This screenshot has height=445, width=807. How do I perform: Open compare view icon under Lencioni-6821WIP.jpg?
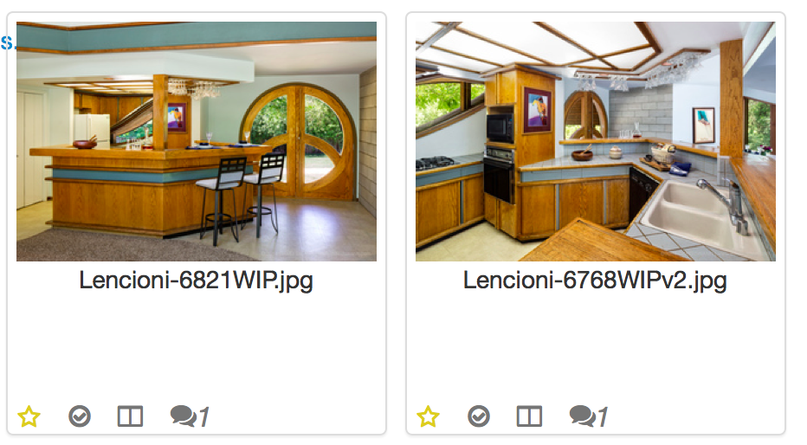point(130,416)
